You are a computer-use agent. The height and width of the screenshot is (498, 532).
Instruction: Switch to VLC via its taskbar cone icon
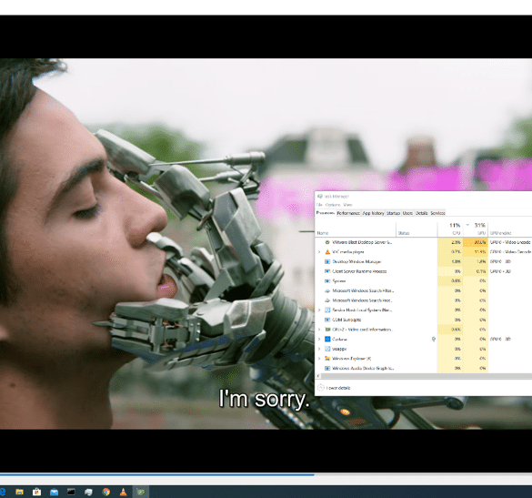point(123,492)
